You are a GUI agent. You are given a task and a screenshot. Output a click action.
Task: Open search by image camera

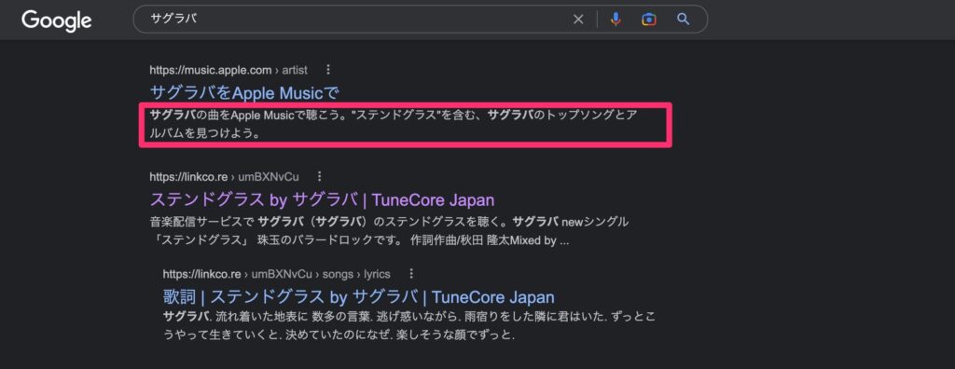pyautogui.click(x=649, y=20)
